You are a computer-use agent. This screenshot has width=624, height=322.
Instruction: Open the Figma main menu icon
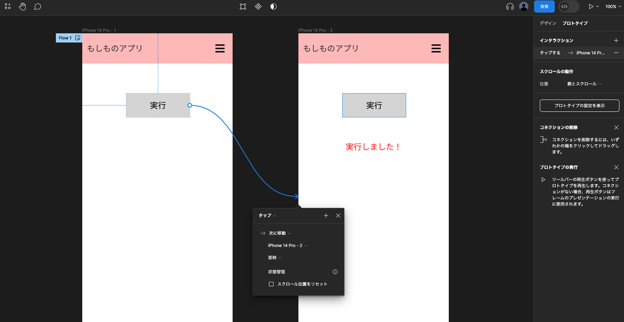pos(8,7)
